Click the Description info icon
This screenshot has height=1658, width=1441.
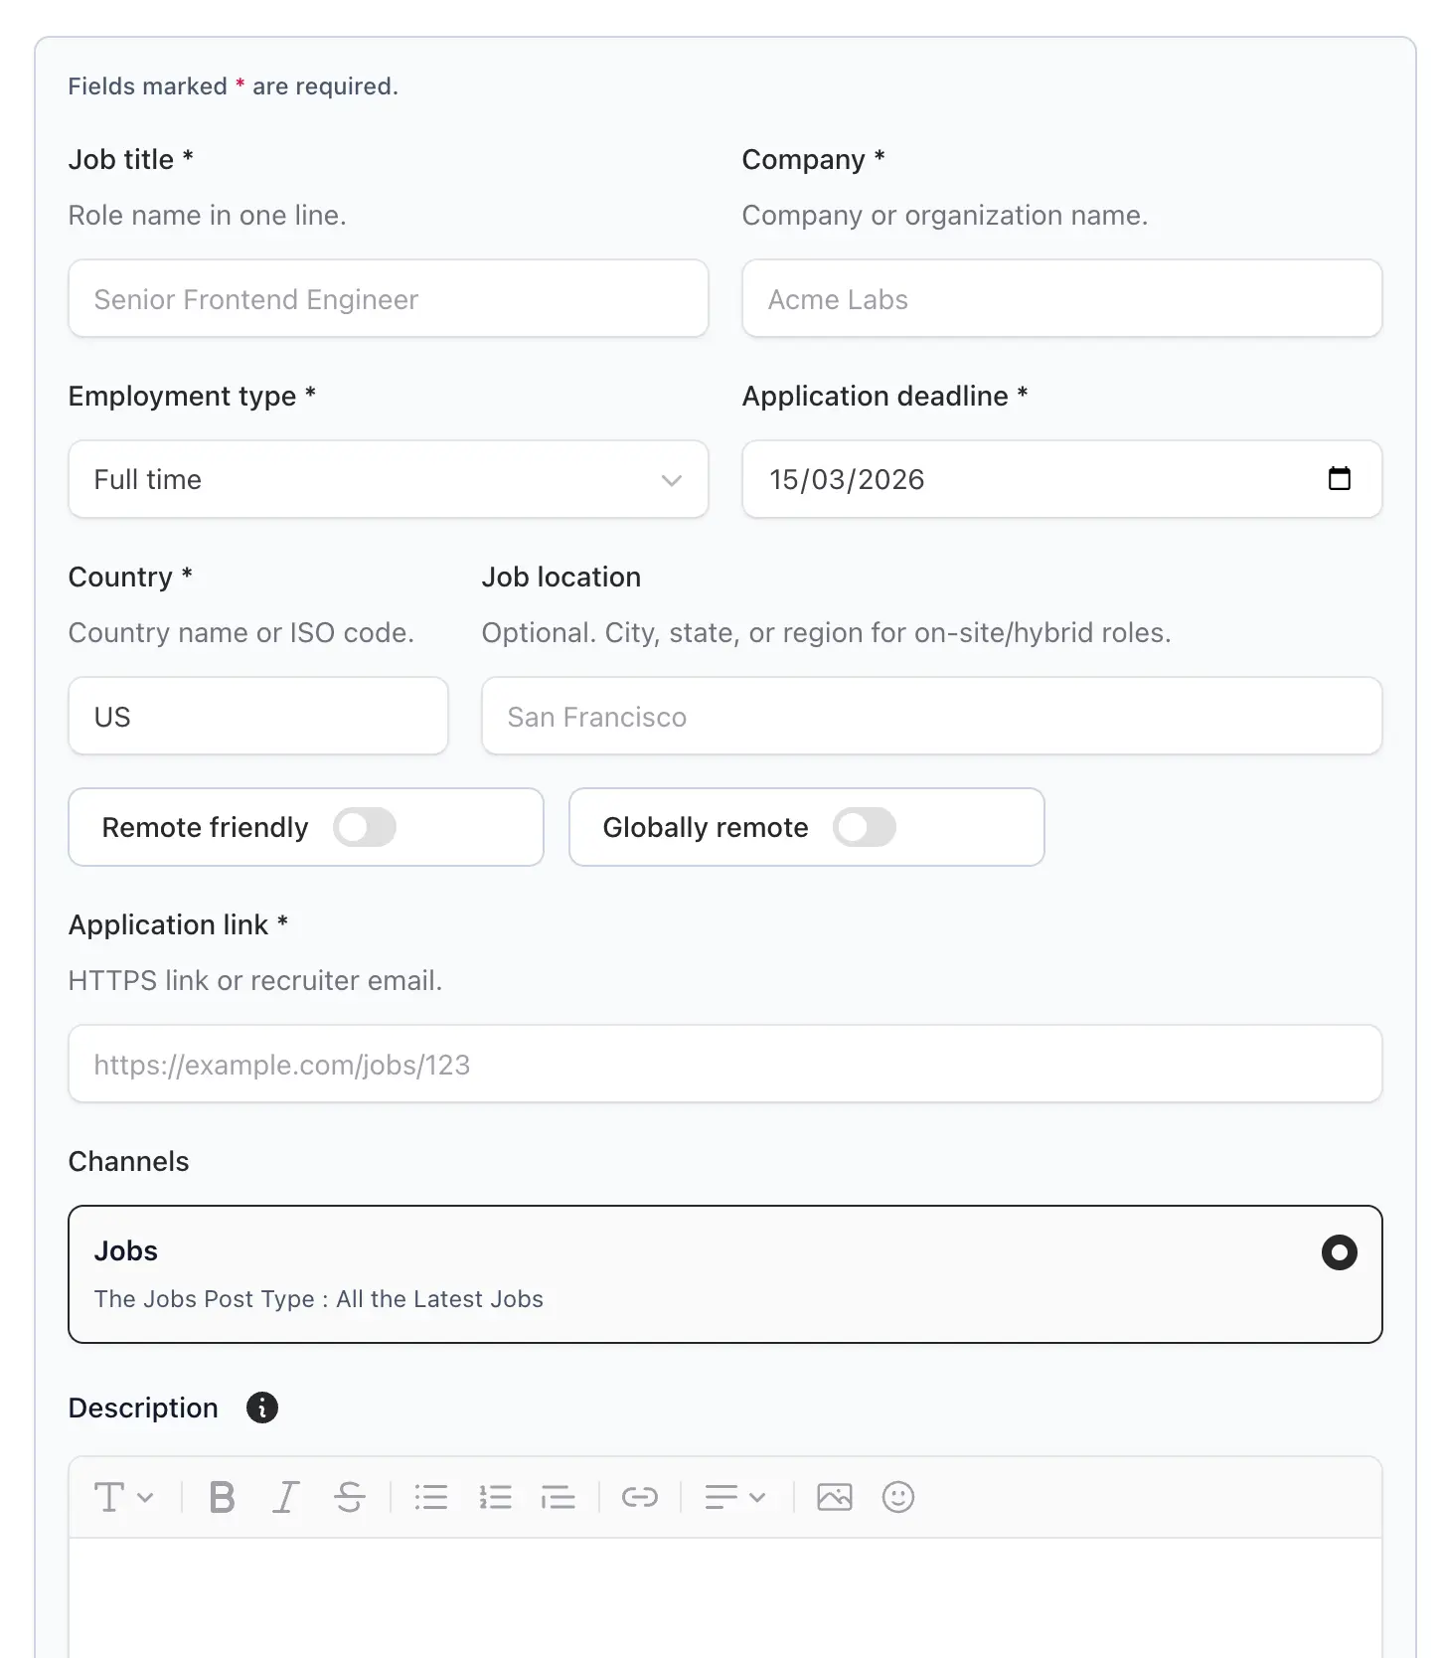coord(262,1408)
